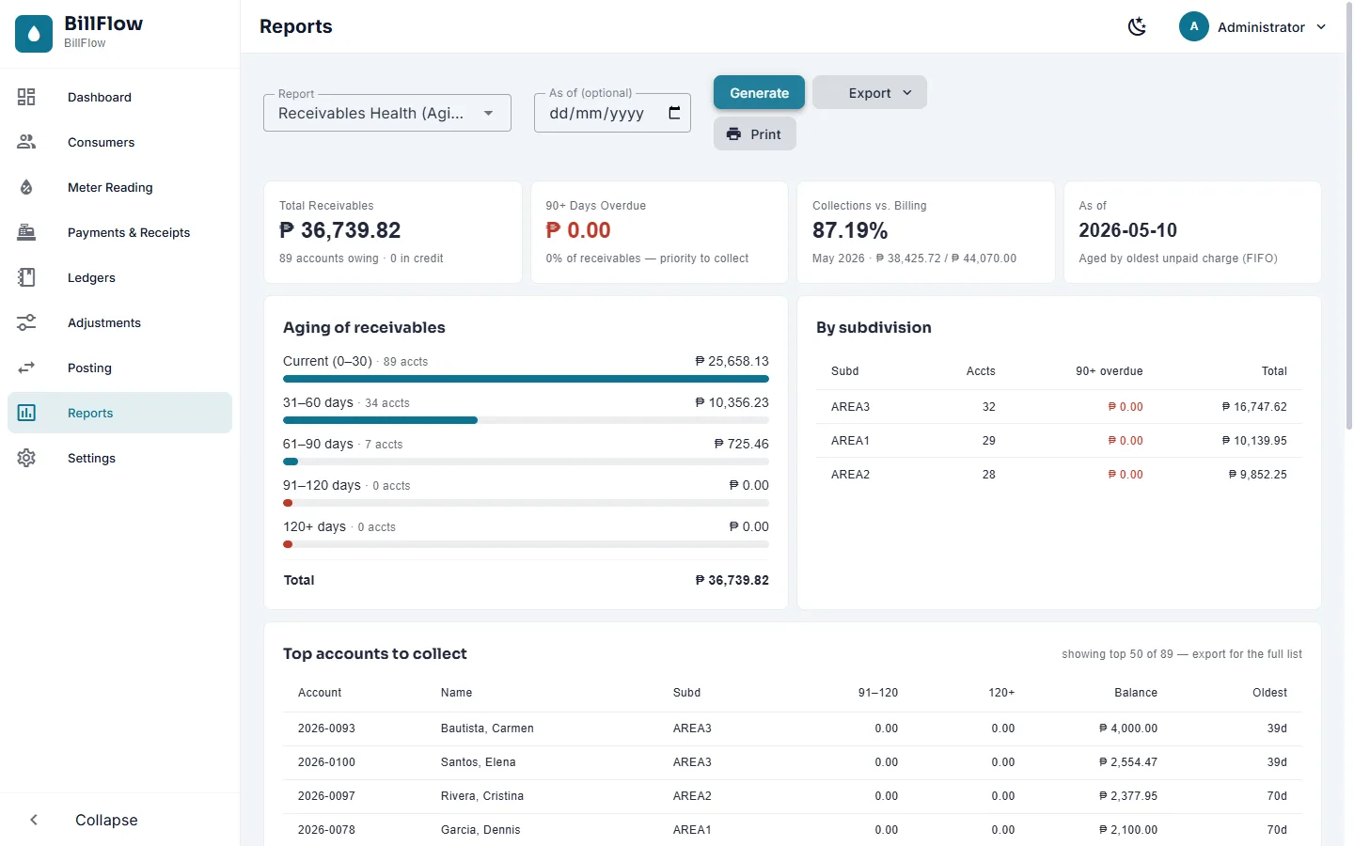Click the Ledgers book icon
Image resolution: width=1354 pixels, height=846 pixels.
26,277
